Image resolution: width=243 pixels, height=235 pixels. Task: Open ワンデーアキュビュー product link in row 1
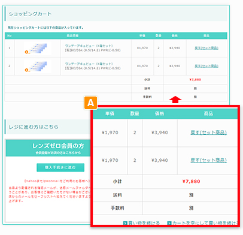coord(89,46)
